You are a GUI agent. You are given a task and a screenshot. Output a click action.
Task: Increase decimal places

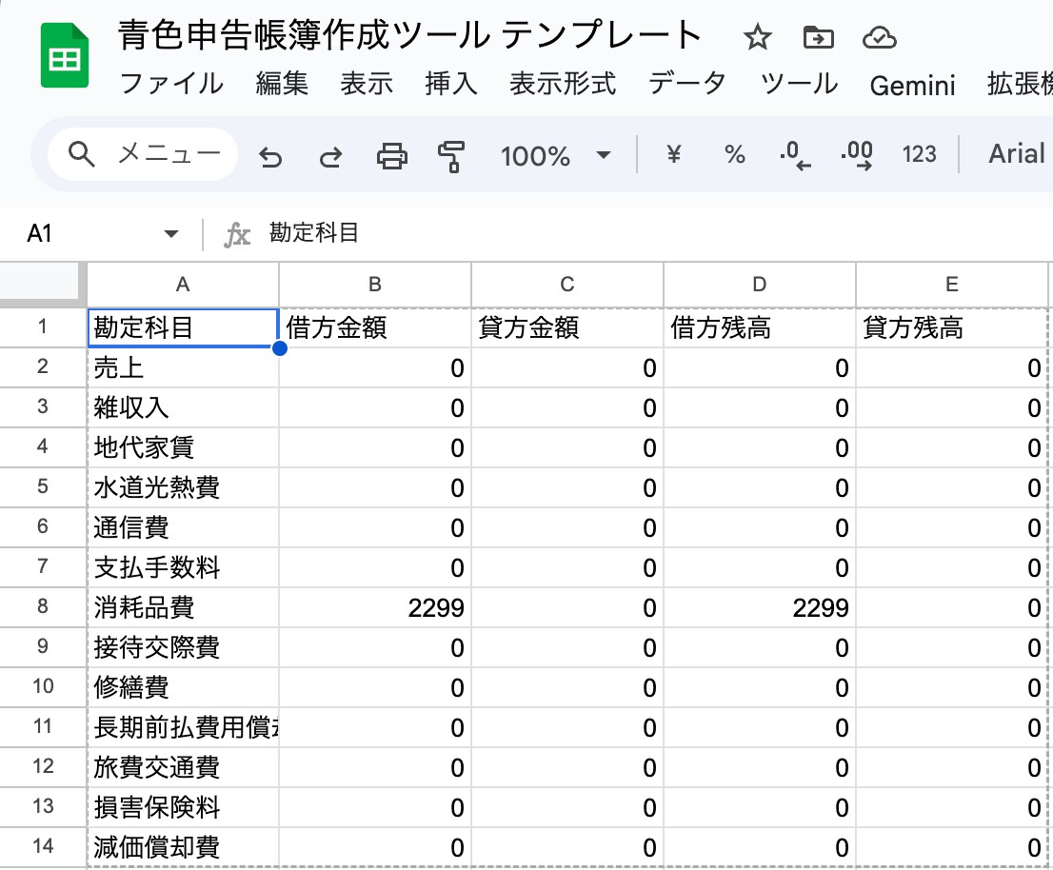pos(857,155)
